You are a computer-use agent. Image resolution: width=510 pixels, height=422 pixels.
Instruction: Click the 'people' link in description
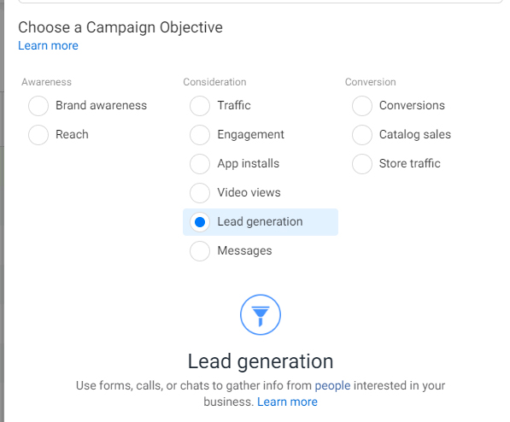[x=332, y=386]
